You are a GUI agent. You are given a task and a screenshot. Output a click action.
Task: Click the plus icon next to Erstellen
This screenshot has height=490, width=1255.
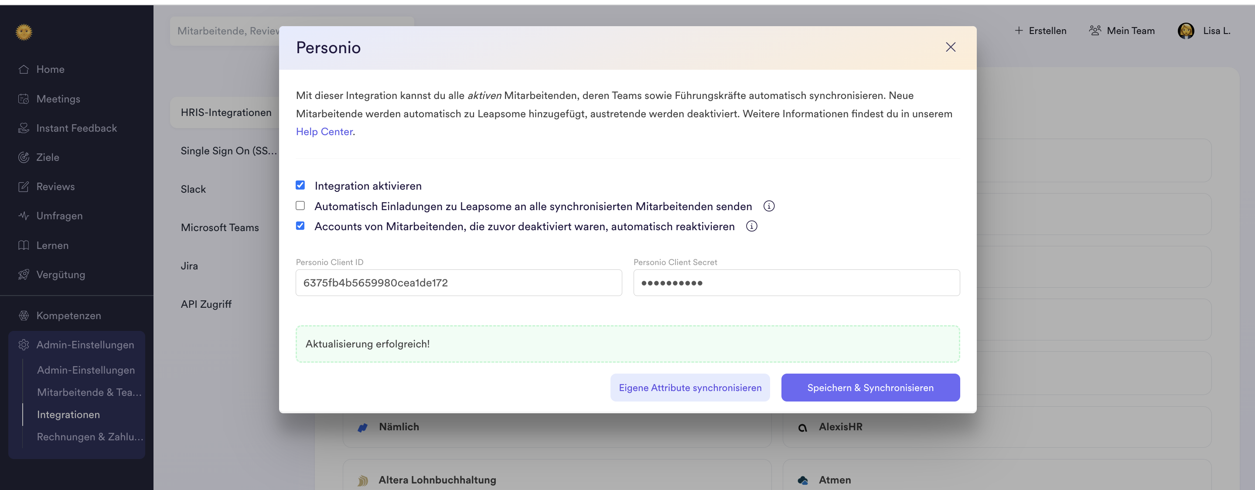click(1019, 31)
